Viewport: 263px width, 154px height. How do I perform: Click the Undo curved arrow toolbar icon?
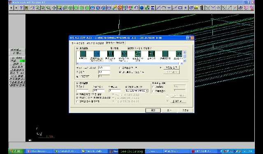tap(136, 8)
